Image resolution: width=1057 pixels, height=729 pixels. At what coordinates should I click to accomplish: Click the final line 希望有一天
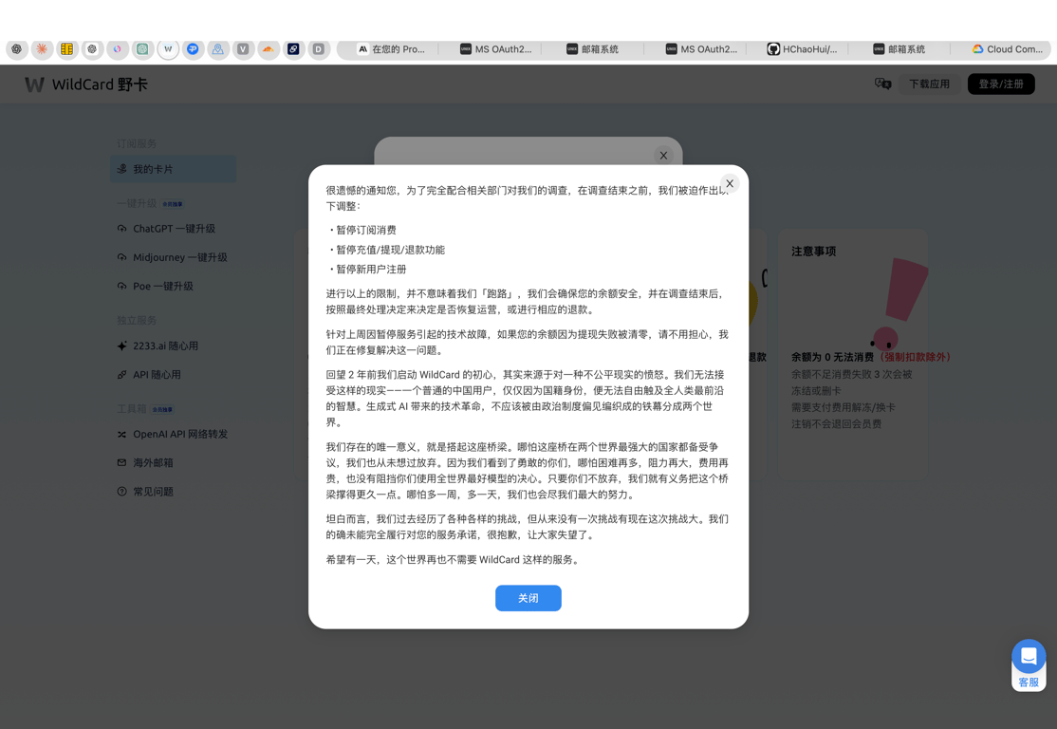click(453, 560)
